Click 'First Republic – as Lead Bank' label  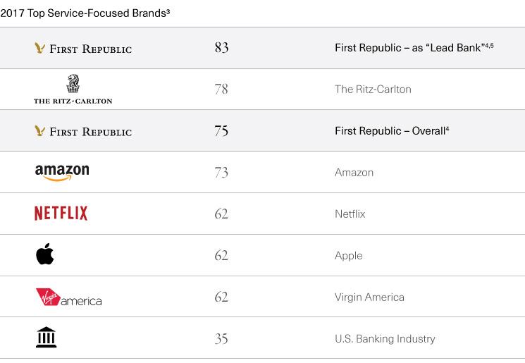[x=414, y=47]
